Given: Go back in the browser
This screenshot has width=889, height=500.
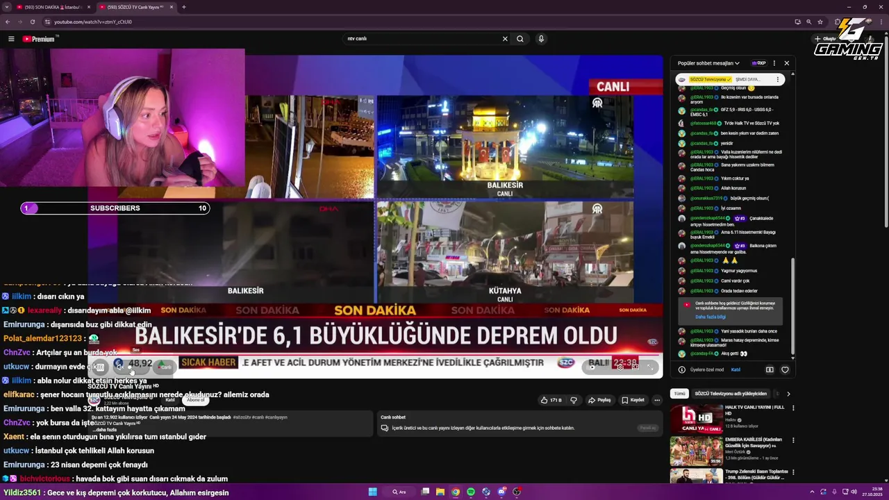Looking at the screenshot, I should pos(8,22).
